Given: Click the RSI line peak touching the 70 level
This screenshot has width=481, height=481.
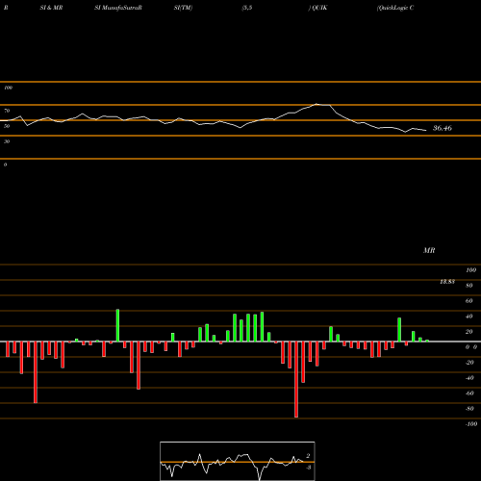Looking at the screenshot, I should click(316, 104).
